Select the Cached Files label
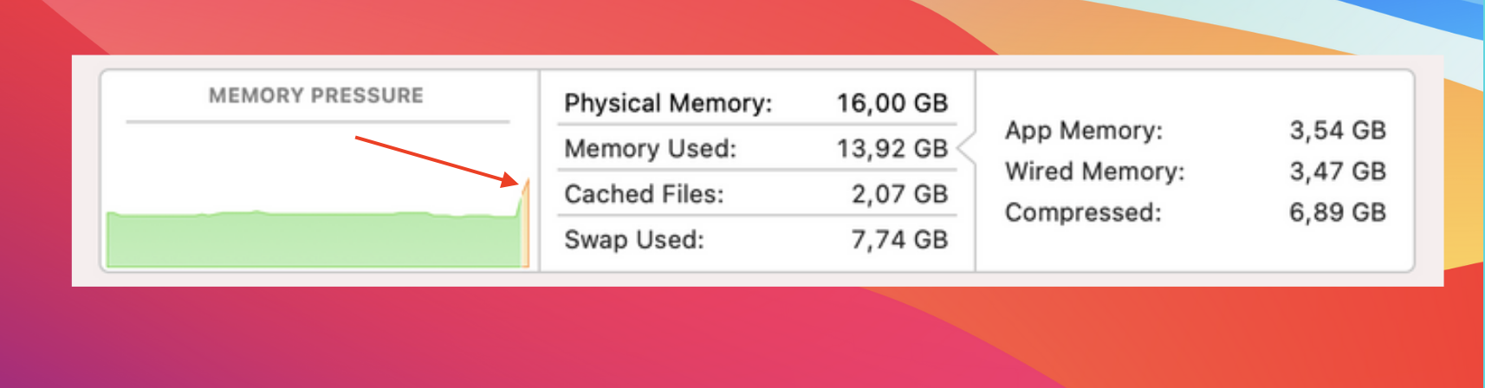The width and height of the screenshot is (1485, 388). tap(644, 194)
